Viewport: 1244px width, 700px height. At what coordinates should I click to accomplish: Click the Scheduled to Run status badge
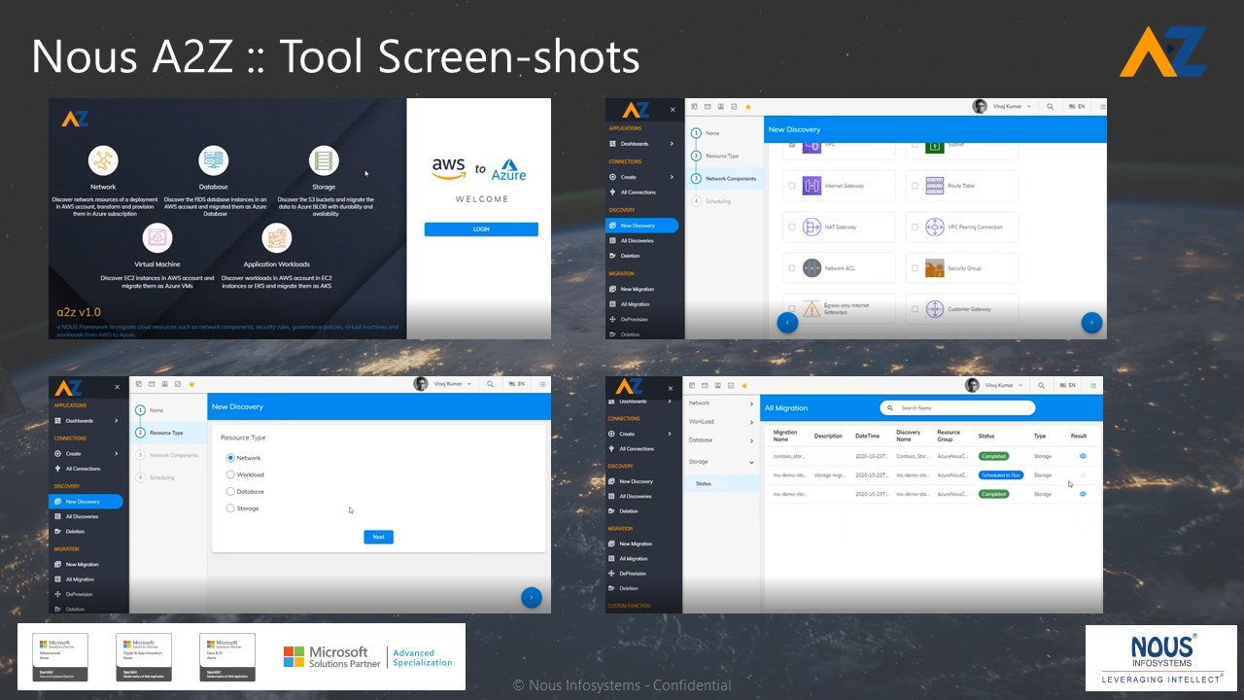1001,475
